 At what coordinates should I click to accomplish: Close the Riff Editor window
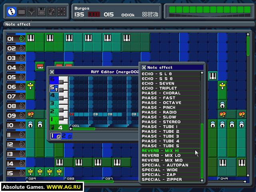tap(52, 72)
